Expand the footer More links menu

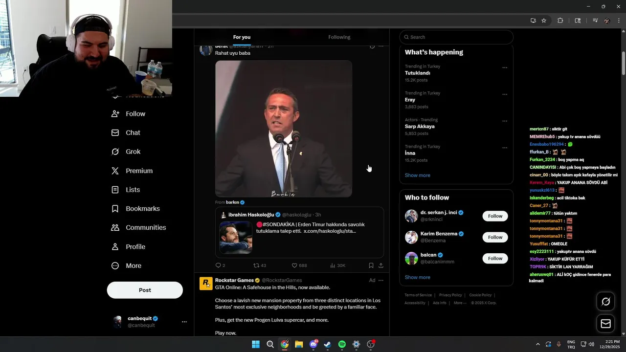(x=460, y=303)
